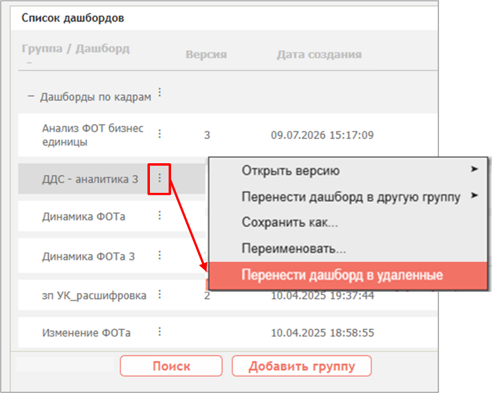The width and height of the screenshot is (492, 393).
Task: Select the зп УК_расшифровка dashboard
Action: (94, 296)
